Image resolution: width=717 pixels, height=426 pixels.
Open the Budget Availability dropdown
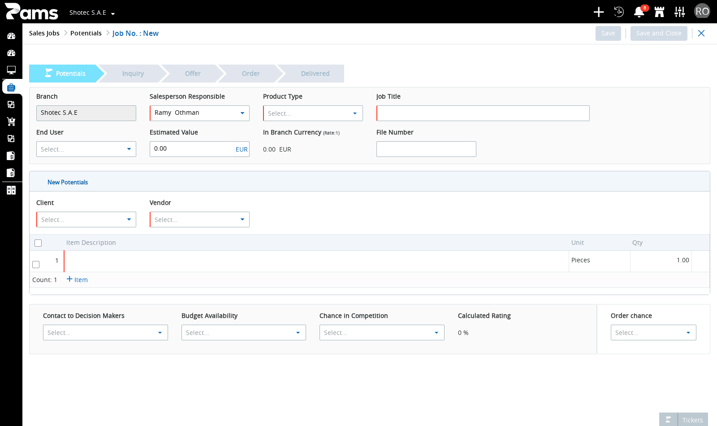click(244, 332)
